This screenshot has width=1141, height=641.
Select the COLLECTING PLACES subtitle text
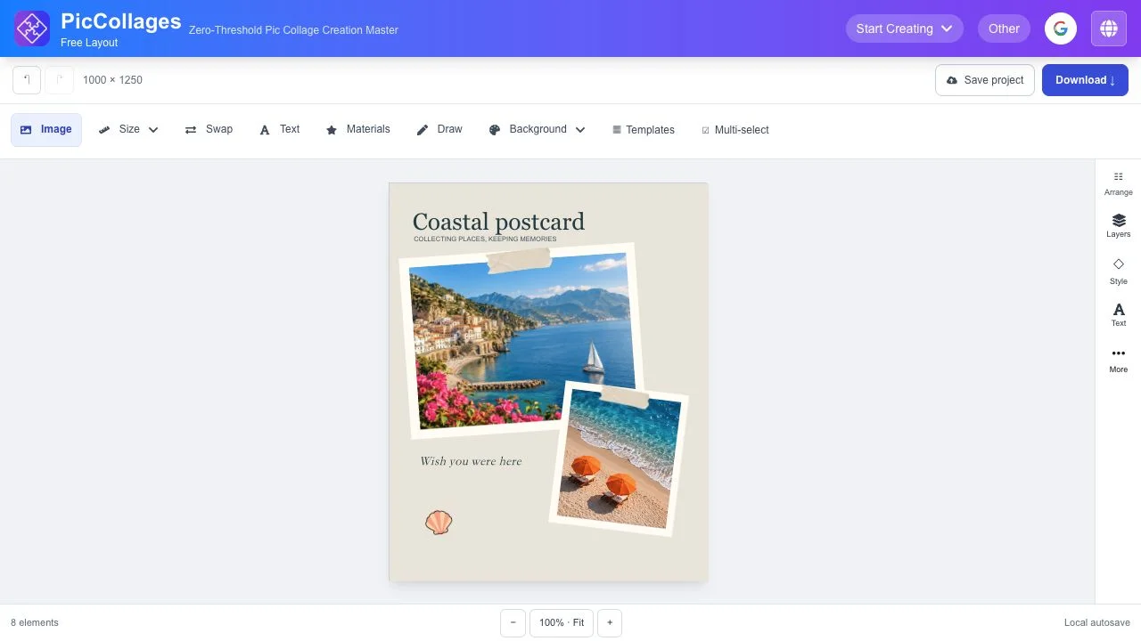coord(485,239)
